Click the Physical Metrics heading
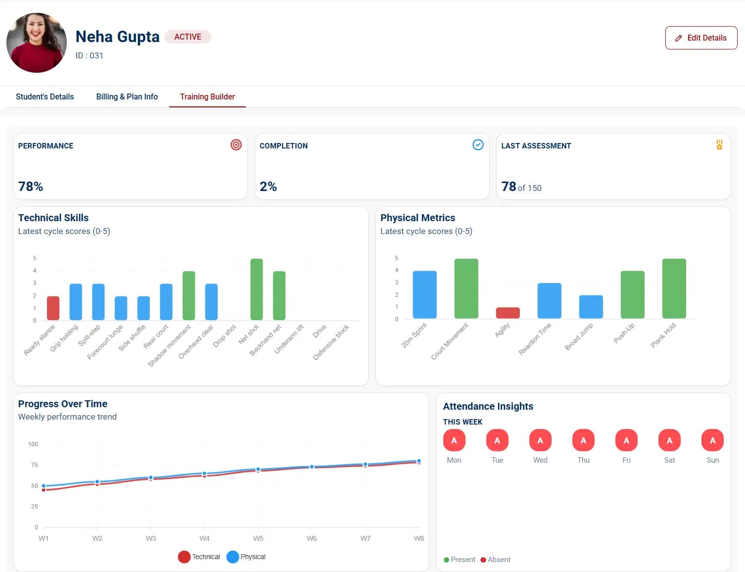Image resolution: width=745 pixels, height=572 pixels. pos(418,218)
